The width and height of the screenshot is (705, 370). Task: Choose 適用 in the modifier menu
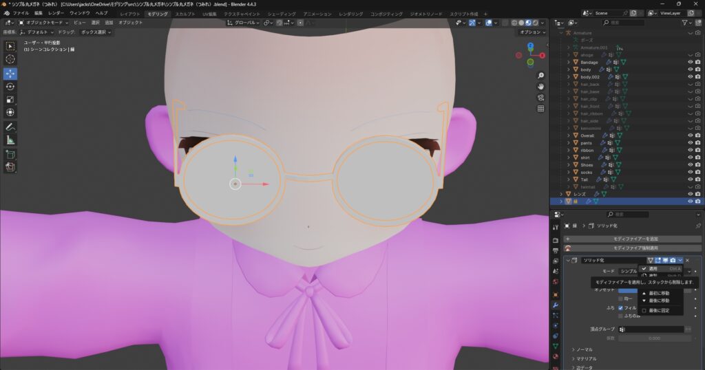point(661,268)
